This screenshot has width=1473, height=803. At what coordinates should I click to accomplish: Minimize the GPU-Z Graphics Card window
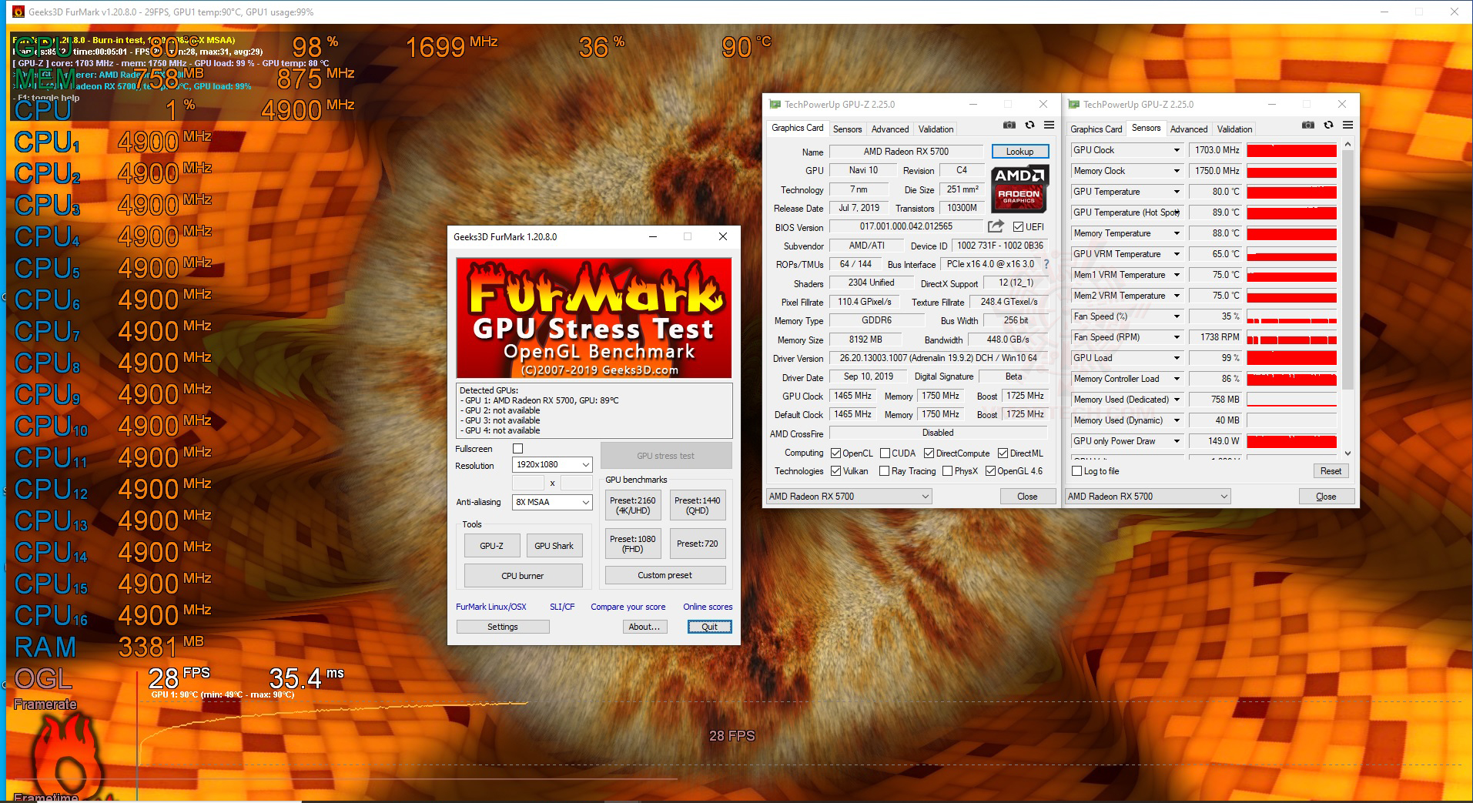pos(973,104)
